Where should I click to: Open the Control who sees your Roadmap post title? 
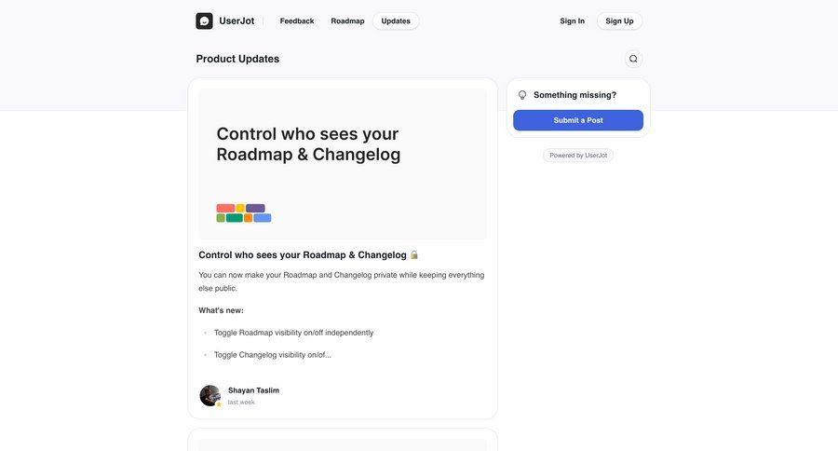point(303,254)
